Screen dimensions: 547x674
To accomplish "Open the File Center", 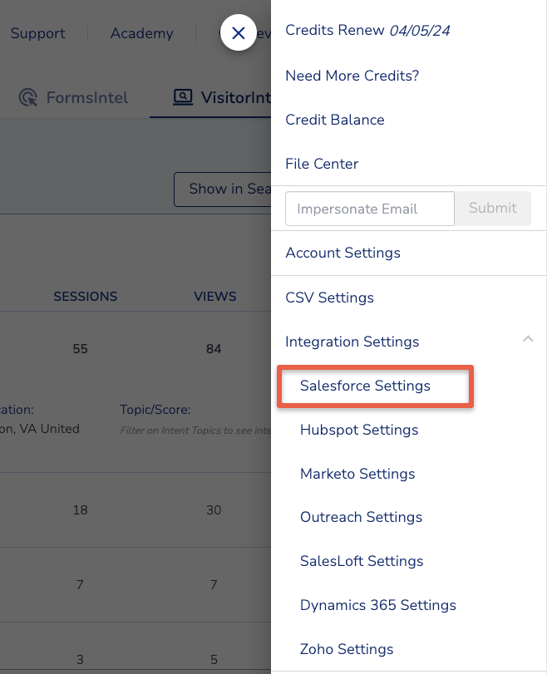I will pos(322,164).
